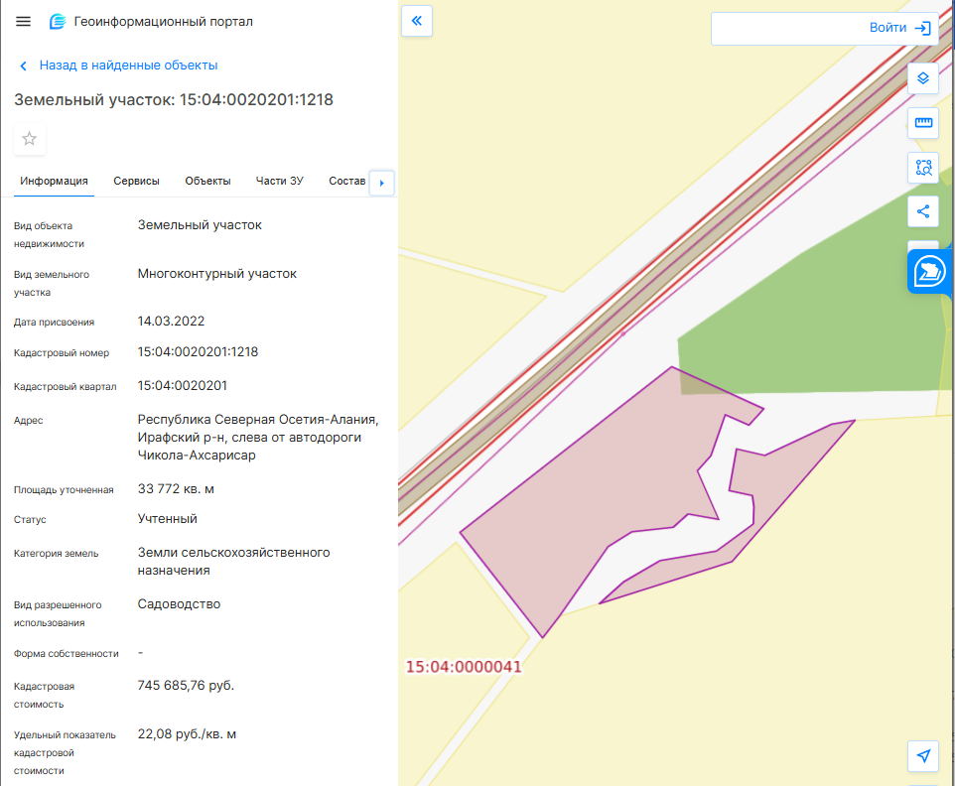Click Войти to sign in
The width and height of the screenshot is (955, 786).
899,28
